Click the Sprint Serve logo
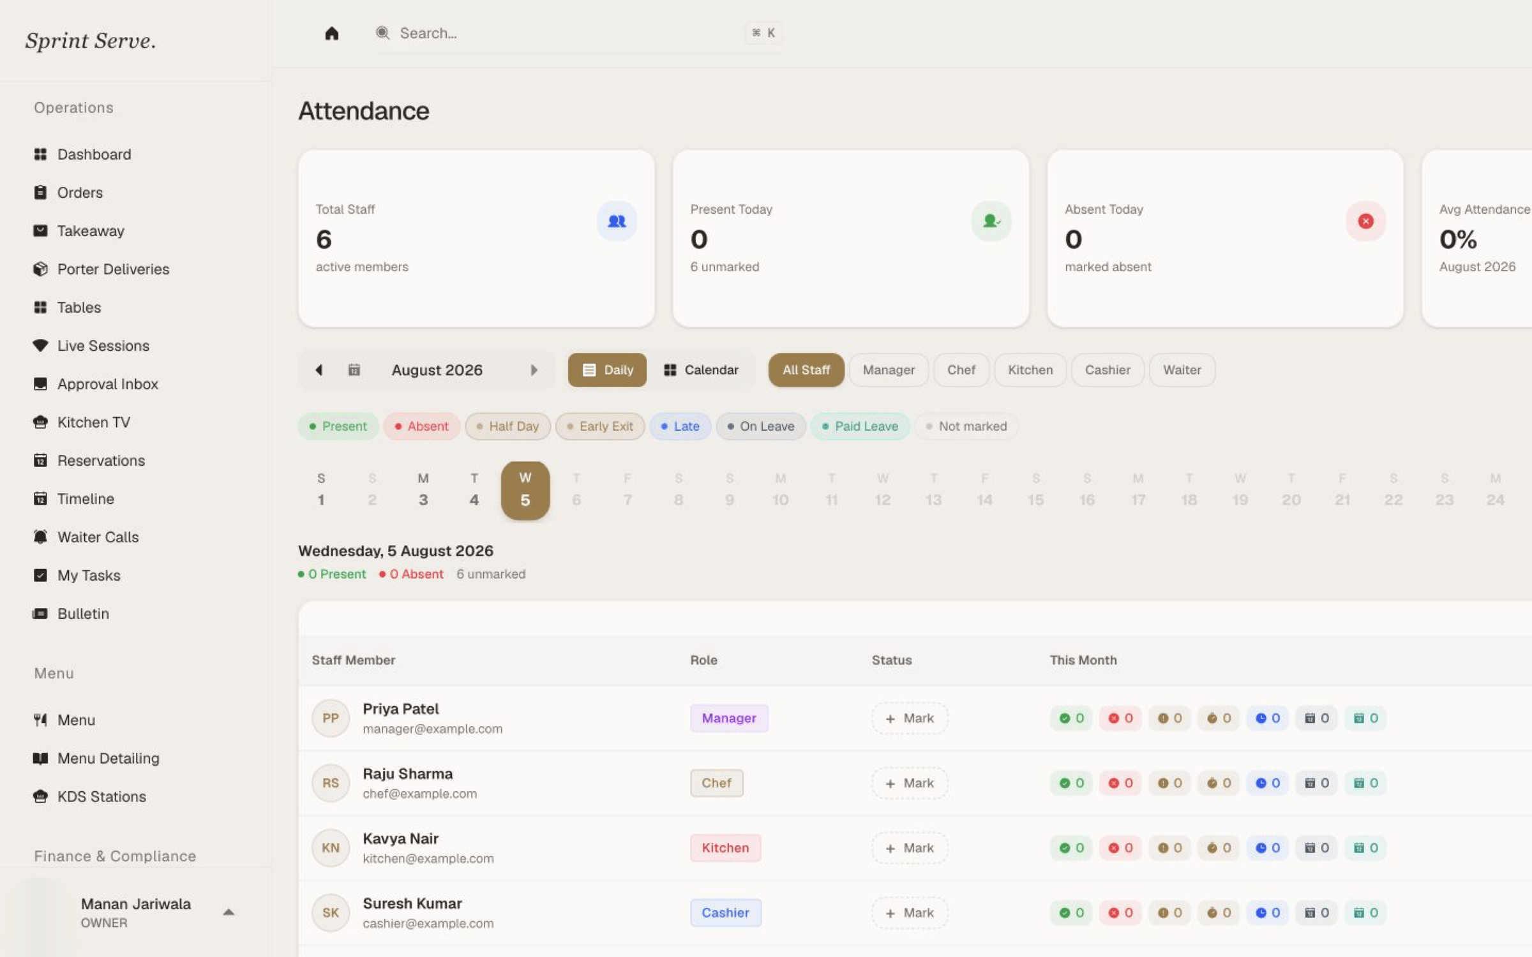The width and height of the screenshot is (1532, 957). click(91, 41)
